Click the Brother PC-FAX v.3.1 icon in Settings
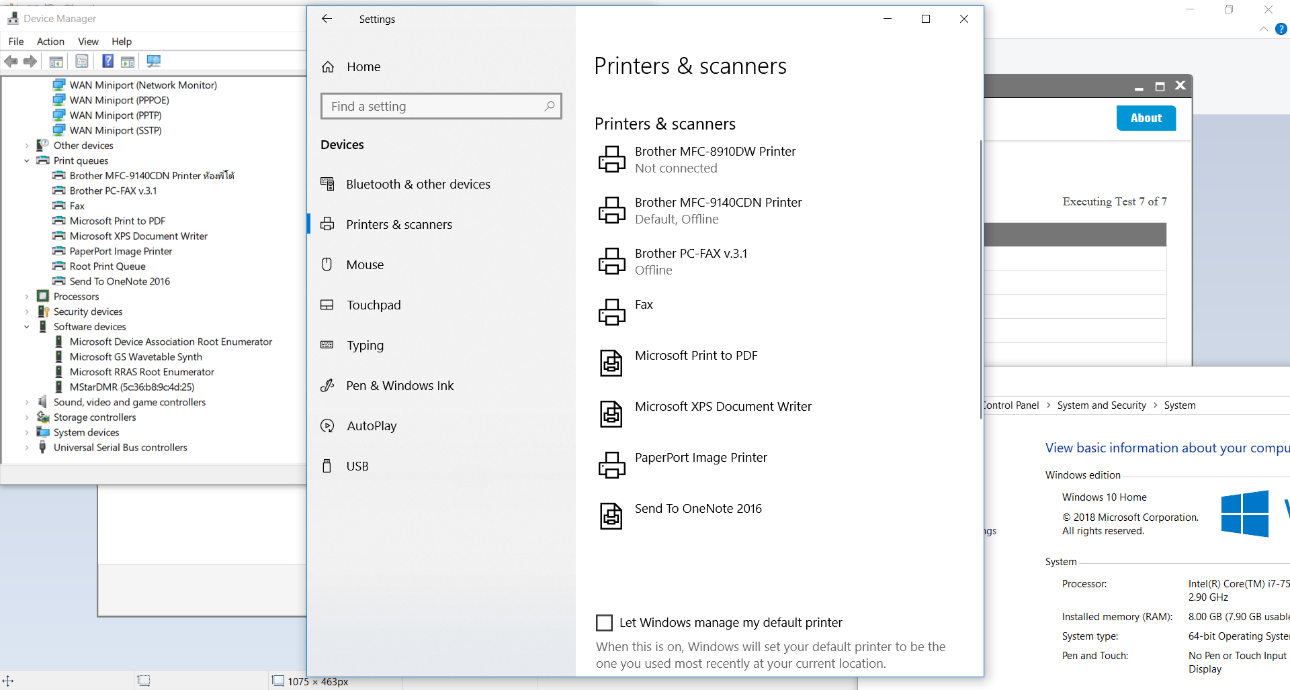The image size is (1290, 690). click(612, 261)
